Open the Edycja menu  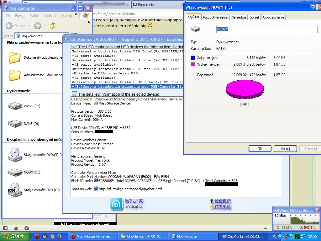(20, 16)
